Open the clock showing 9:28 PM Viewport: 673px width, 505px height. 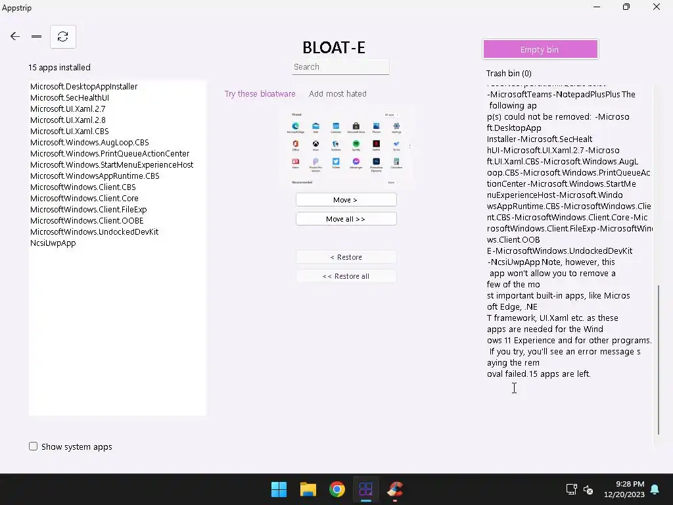[624, 489]
